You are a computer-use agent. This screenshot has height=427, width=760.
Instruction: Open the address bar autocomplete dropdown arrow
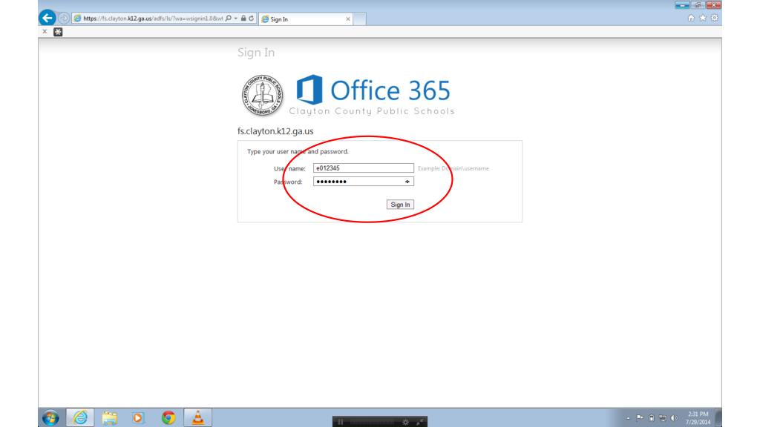pos(235,19)
